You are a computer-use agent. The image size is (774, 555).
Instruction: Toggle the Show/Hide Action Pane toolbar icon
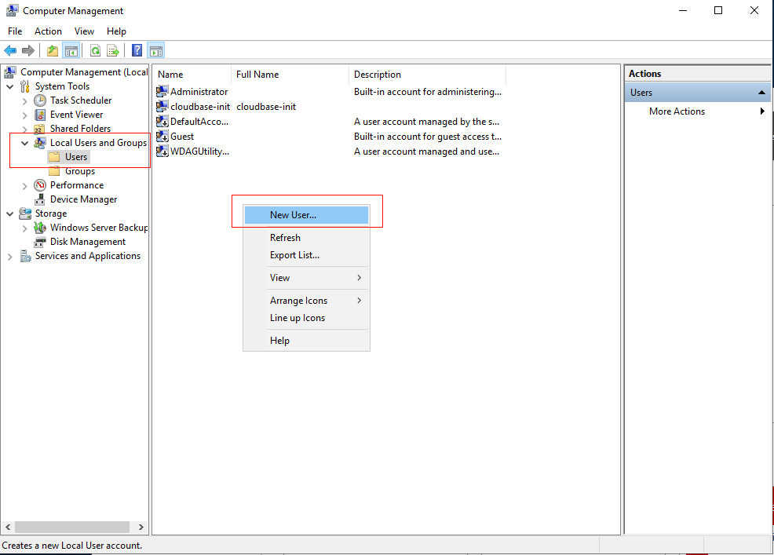pyautogui.click(x=156, y=50)
